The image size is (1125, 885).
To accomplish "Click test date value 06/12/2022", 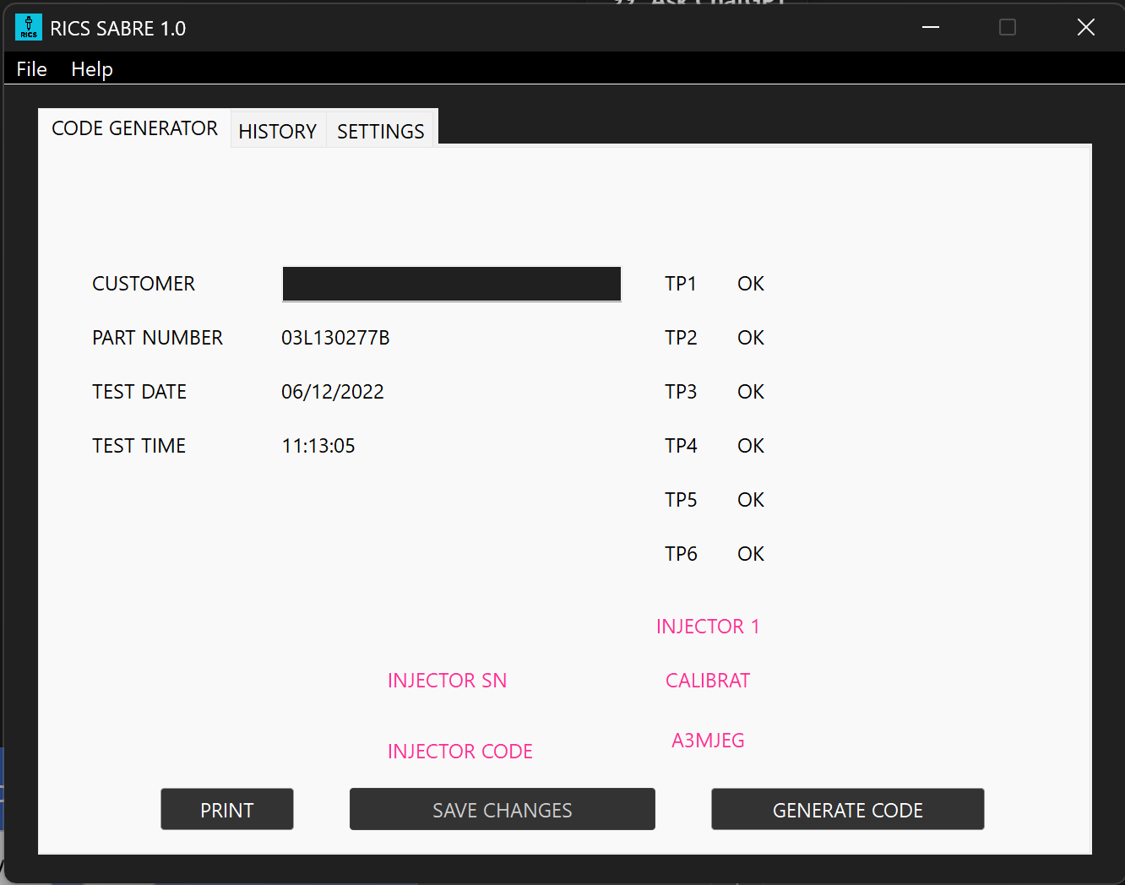I will click(333, 392).
